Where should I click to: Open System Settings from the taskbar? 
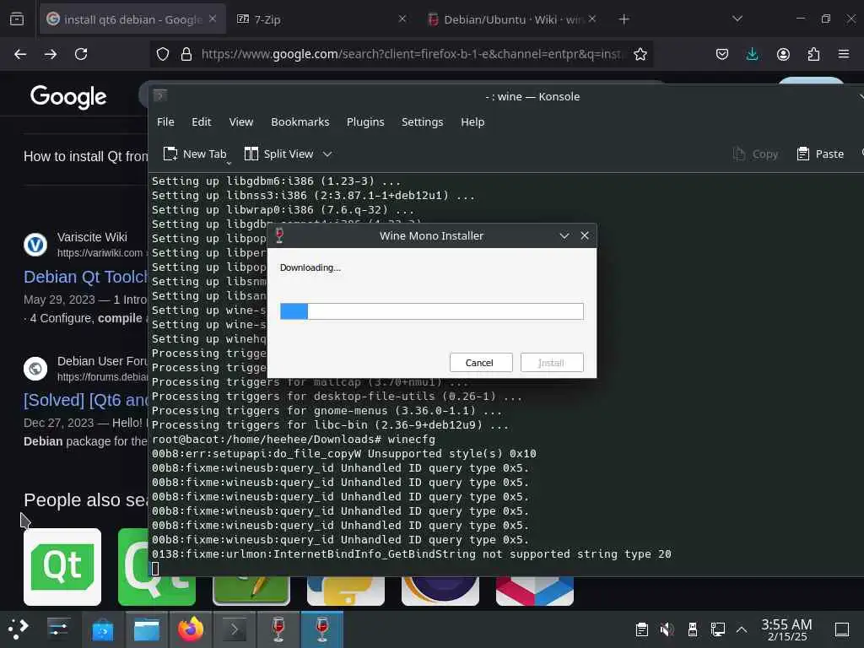pyautogui.click(x=58, y=629)
